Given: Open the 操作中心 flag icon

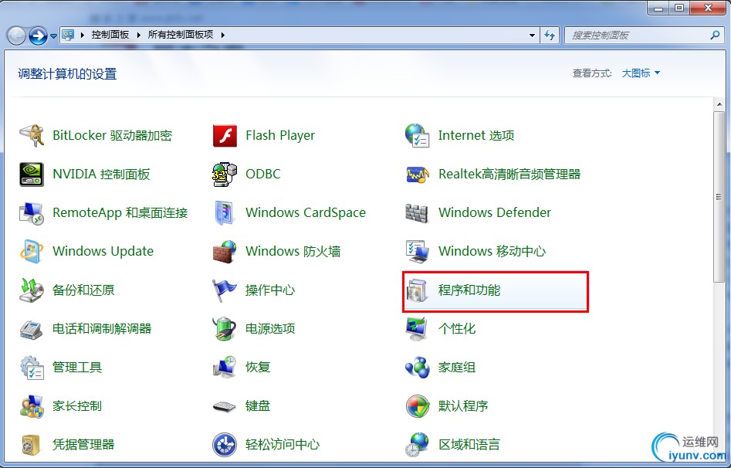Looking at the screenshot, I should [225, 290].
